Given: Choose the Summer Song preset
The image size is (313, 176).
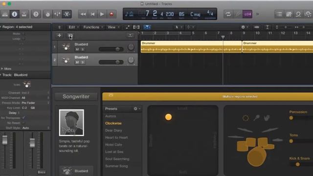Looking at the screenshot, I should 116,166.
